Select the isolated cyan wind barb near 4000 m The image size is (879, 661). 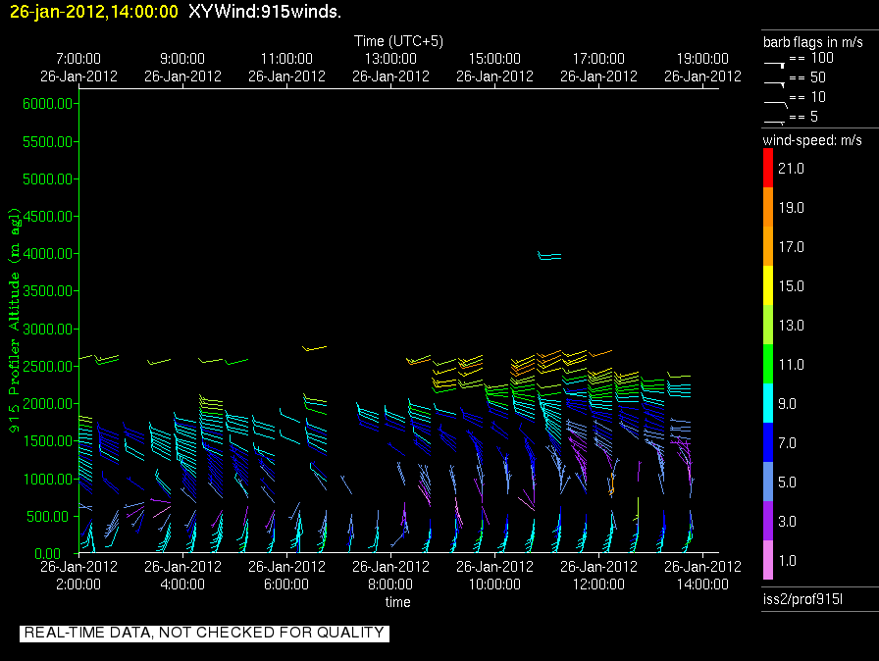coord(549,256)
